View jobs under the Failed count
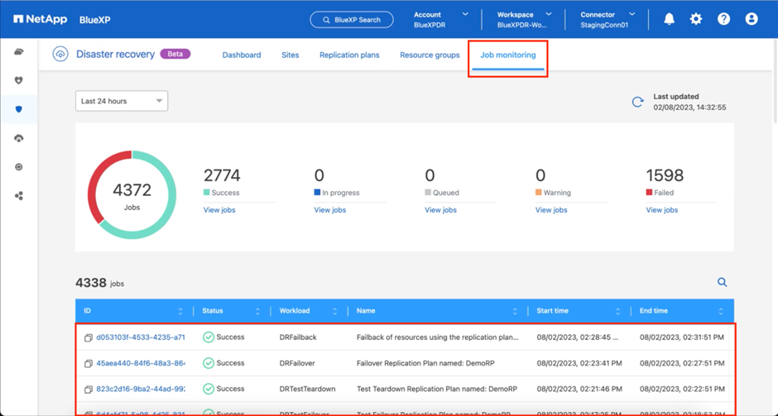The image size is (778, 416). coord(661,210)
